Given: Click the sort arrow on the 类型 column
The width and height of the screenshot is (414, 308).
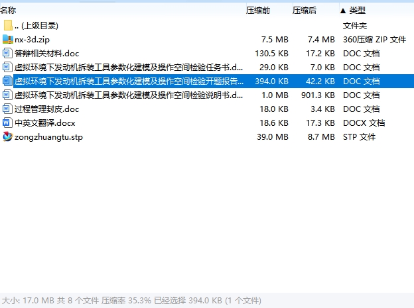Looking at the screenshot, I should coord(343,11).
